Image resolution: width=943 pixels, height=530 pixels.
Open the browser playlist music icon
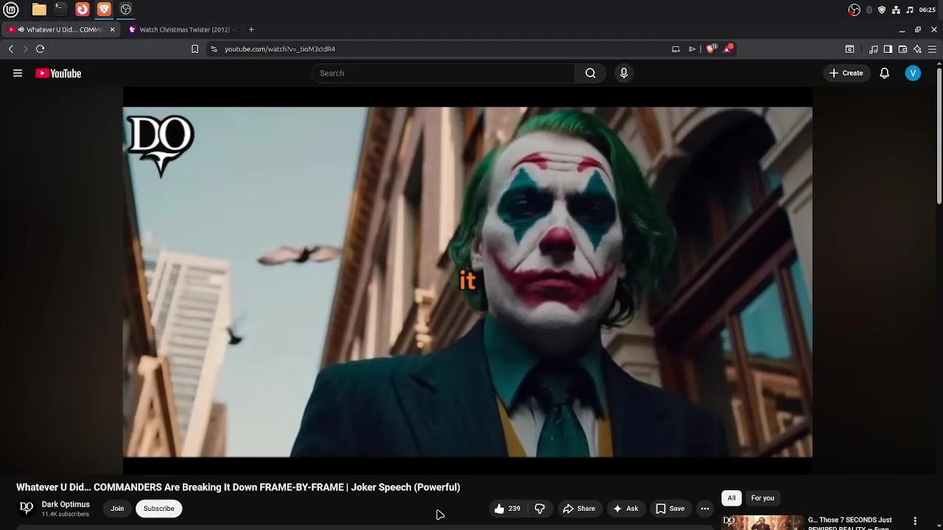(x=874, y=49)
